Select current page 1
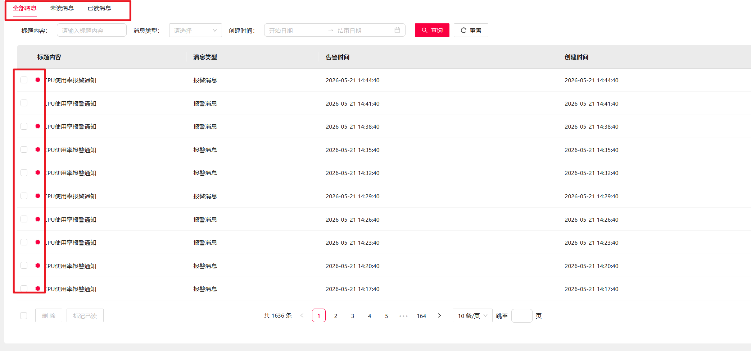Viewport: 751px width, 351px height. (x=319, y=315)
